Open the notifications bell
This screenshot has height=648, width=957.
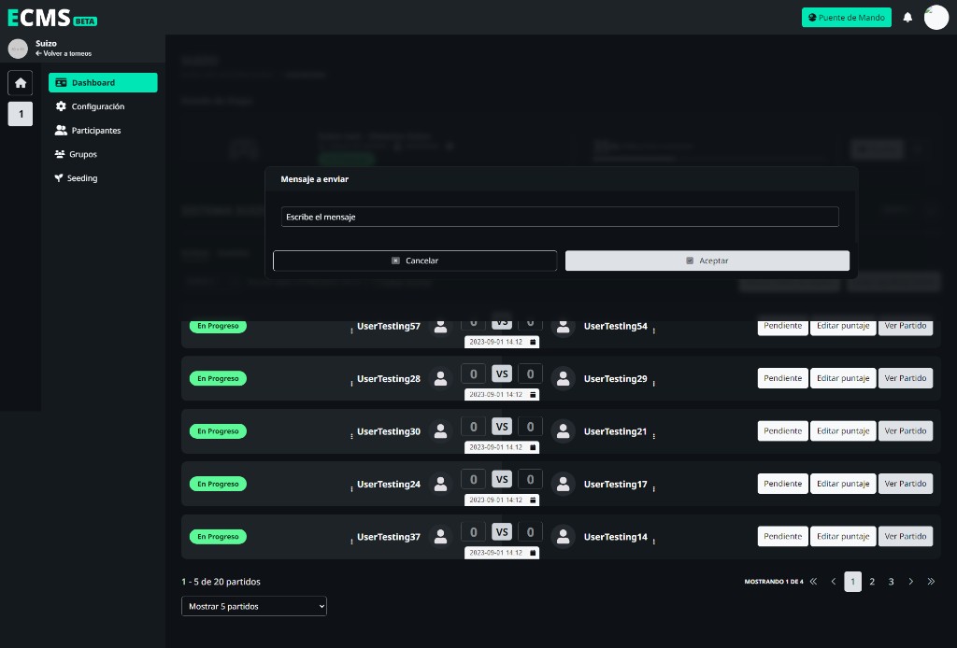pos(907,17)
